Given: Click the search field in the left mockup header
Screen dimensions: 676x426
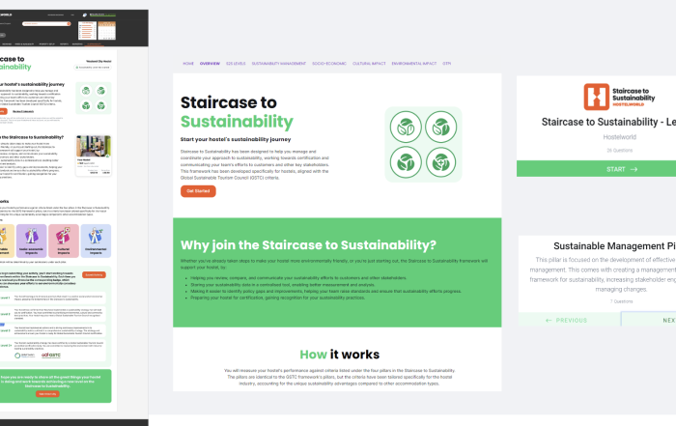Looking at the screenshot, I should pos(46,24).
